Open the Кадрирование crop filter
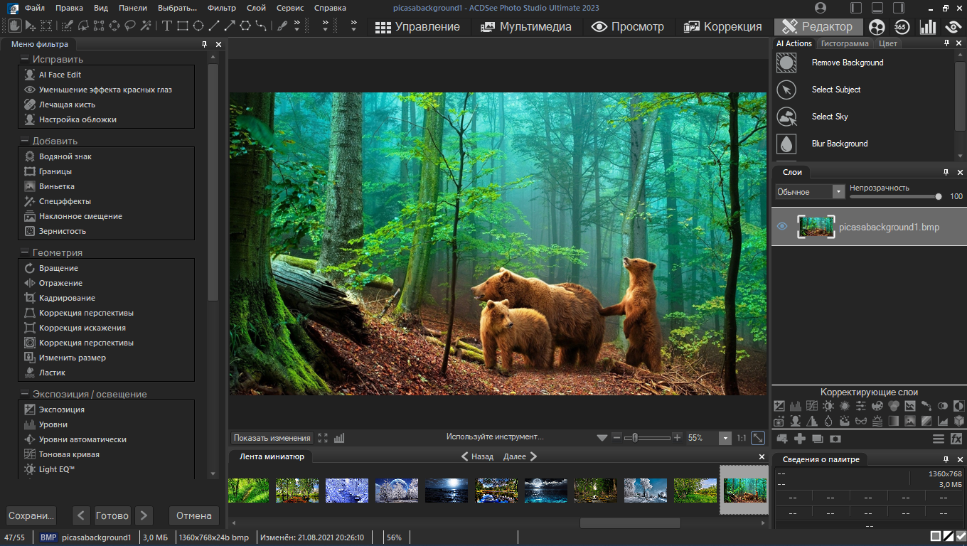The image size is (967, 546). click(67, 298)
